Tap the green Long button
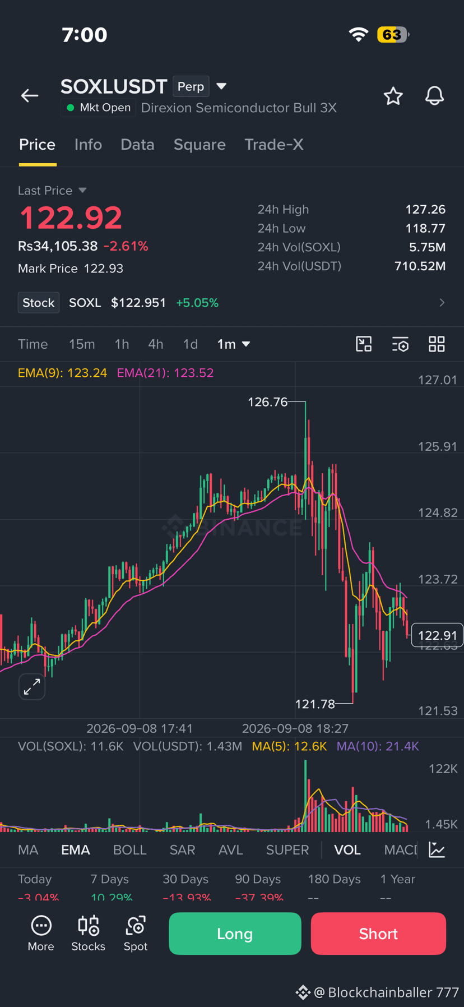Screen dimensions: 464x1007 [x=235, y=934]
